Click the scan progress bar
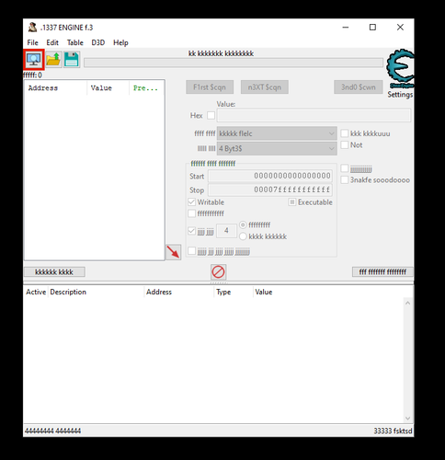Screen dimensions: 445x460 click(x=234, y=63)
